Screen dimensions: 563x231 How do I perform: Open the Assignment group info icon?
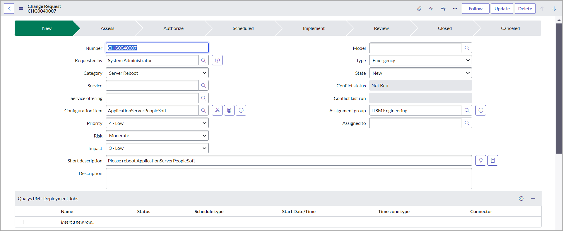pos(481,111)
